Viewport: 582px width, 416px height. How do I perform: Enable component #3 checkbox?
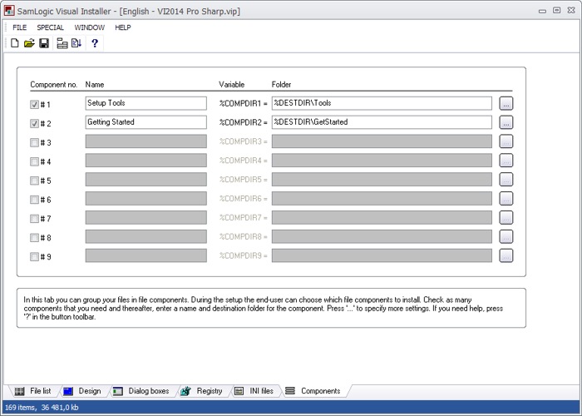click(34, 142)
